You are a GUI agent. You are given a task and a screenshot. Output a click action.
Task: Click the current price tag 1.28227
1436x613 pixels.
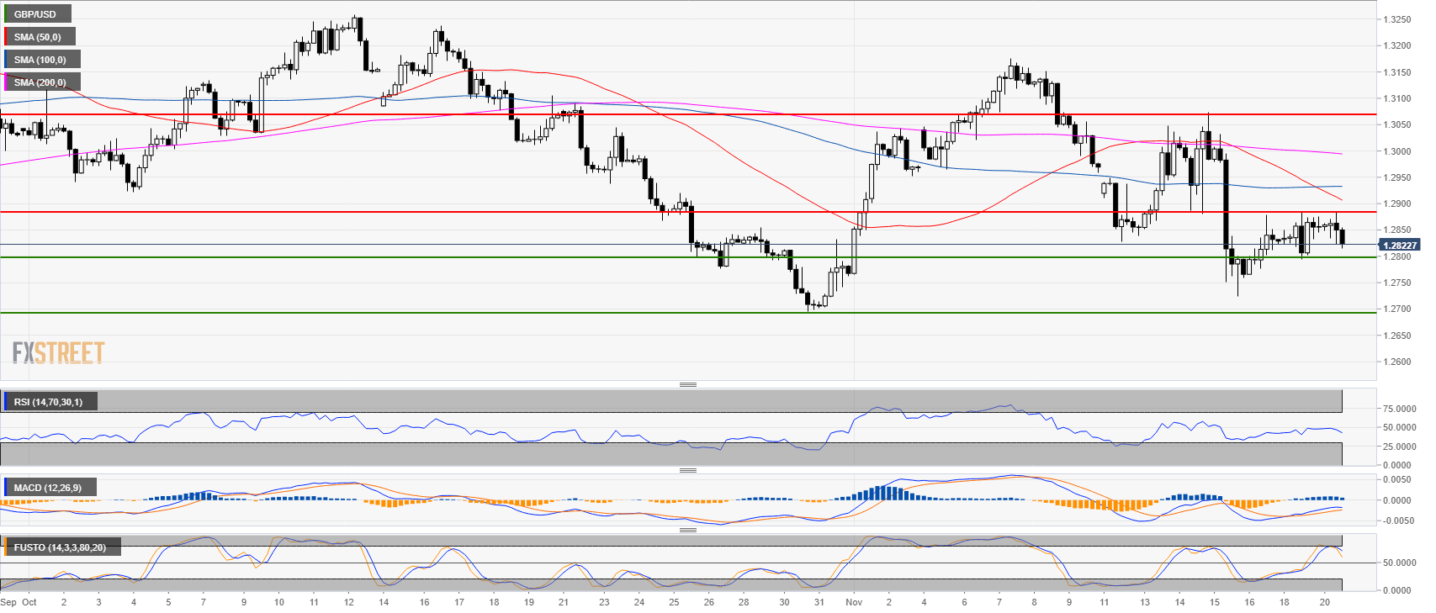coord(1399,246)
